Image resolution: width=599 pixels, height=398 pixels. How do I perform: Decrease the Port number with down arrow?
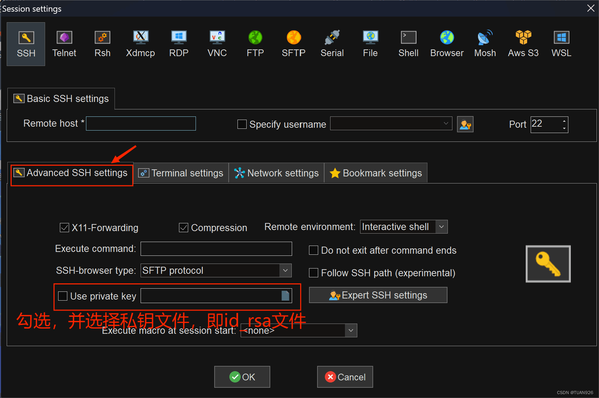coord(564,128)
